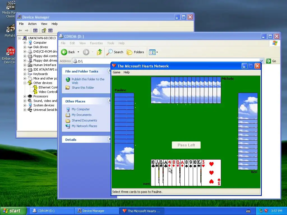Click the Pass Left button
The image size is (287, 215).
(x=186, y=145)
